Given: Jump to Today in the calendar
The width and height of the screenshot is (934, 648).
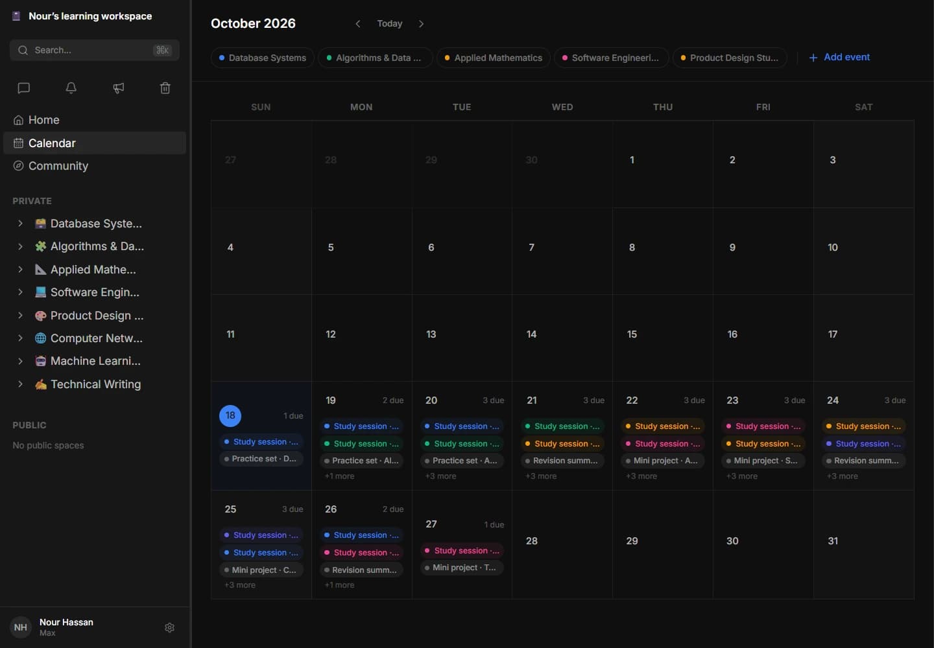Looking at the screenshot, I should pyautogui.click(x=390, y=24).
